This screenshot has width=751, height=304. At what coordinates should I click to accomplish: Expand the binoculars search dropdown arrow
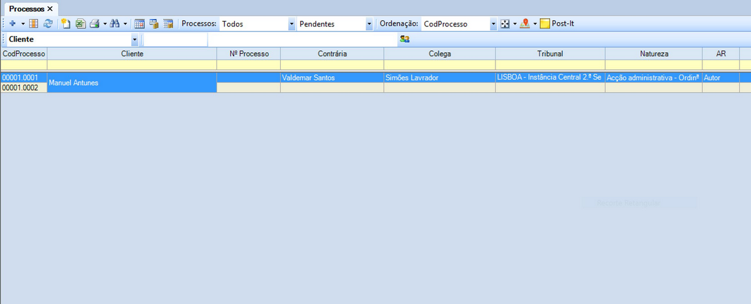tap(125, 23)
